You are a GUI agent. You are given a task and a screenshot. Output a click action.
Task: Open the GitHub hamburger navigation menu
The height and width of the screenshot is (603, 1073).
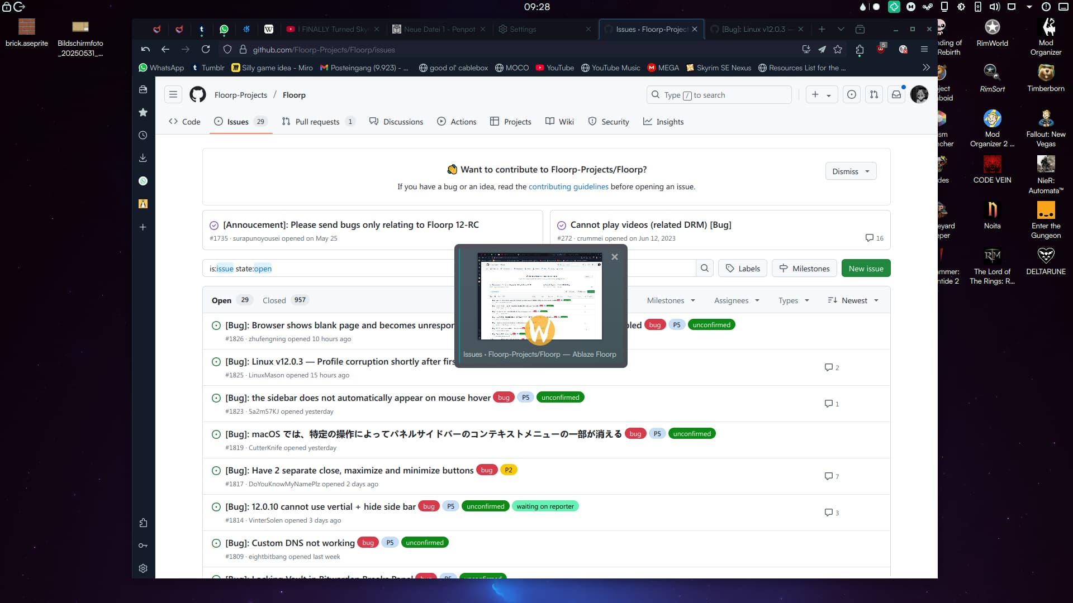173,95
